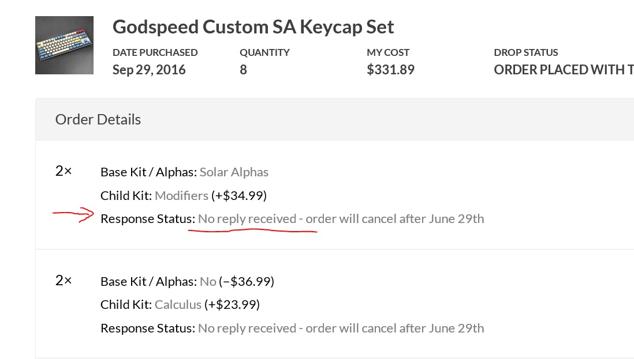The width and height of the screenshot is (634, 359).
Task: Click the MY COST column label
Action: click(388, 52)
